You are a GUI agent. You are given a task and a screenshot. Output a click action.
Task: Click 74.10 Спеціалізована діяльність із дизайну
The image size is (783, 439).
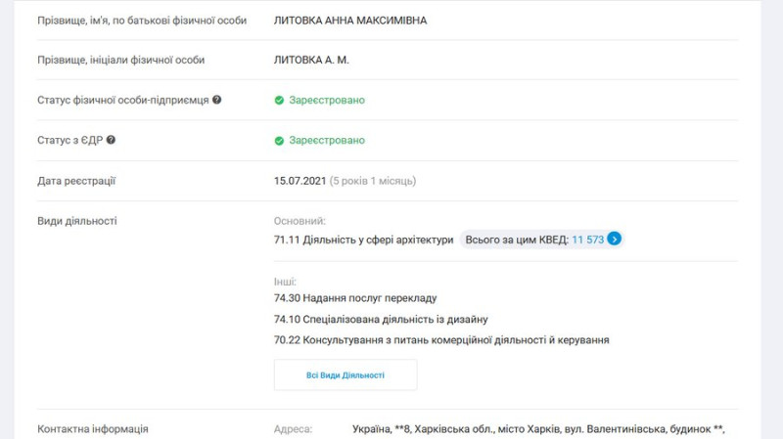381,320
